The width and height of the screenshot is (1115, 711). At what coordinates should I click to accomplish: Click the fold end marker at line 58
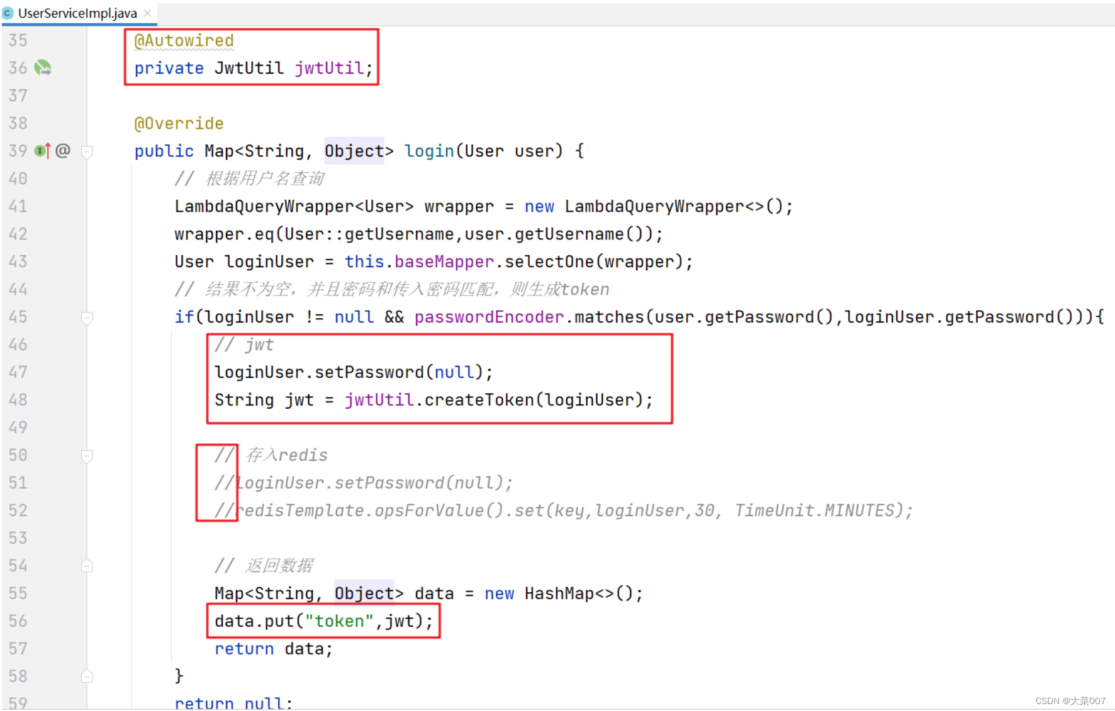(x=87, y=676)
